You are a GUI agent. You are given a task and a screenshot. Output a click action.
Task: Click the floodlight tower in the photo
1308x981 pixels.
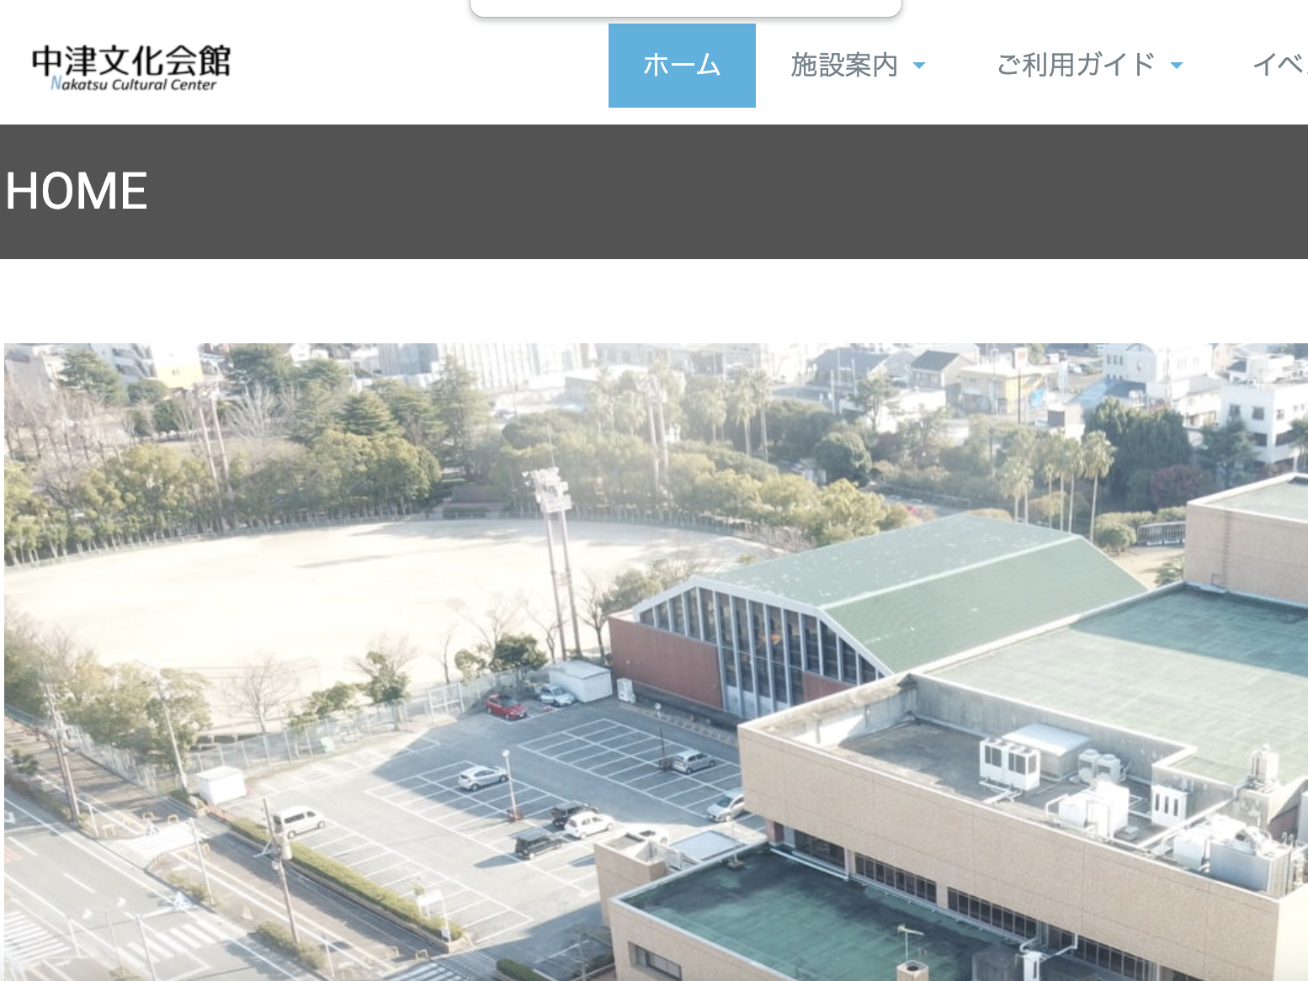555,562
